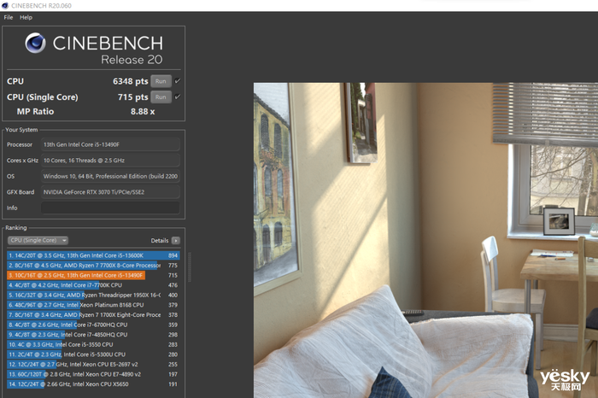The image size is (598, 398).
Task: Click the Processor field
Action: (x=110, y=144)
